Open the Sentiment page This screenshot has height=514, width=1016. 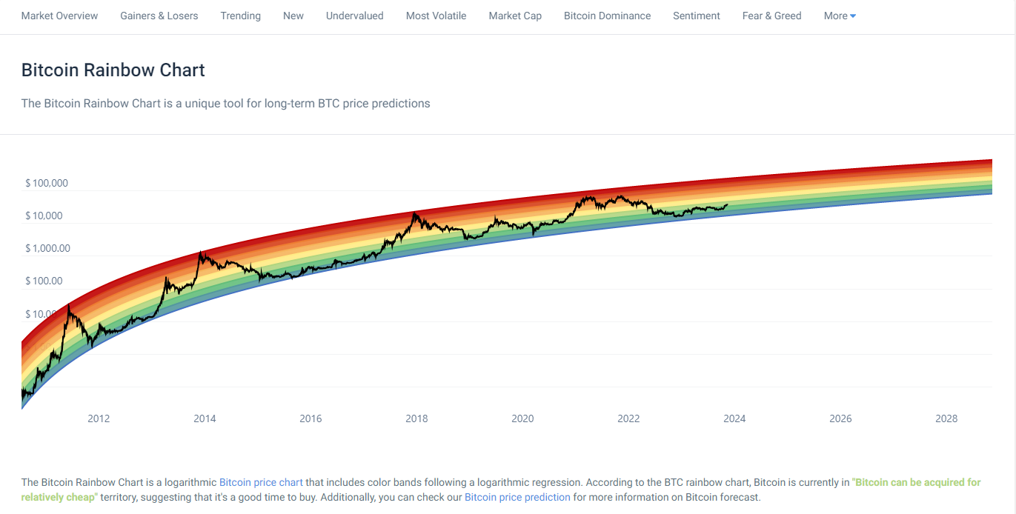tap(696, 16)
